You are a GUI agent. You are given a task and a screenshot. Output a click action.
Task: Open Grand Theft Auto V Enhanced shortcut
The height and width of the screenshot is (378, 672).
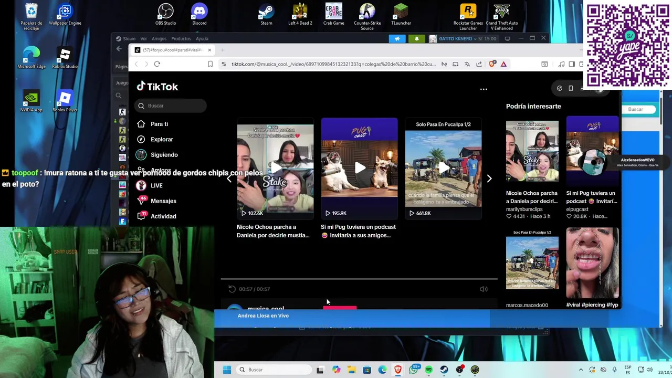[x=501, y=16]
